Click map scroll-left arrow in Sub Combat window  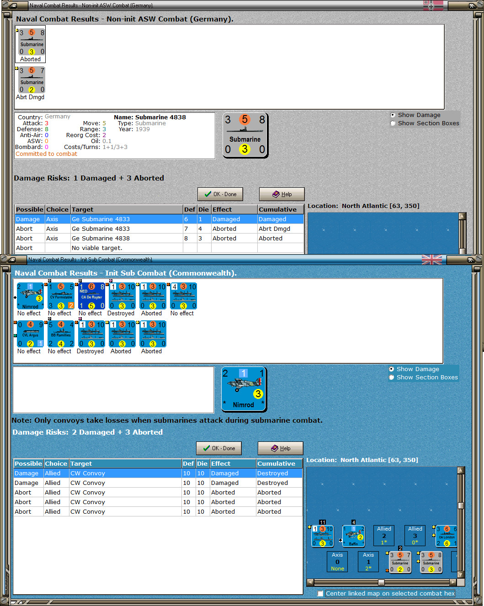point(310,582)
